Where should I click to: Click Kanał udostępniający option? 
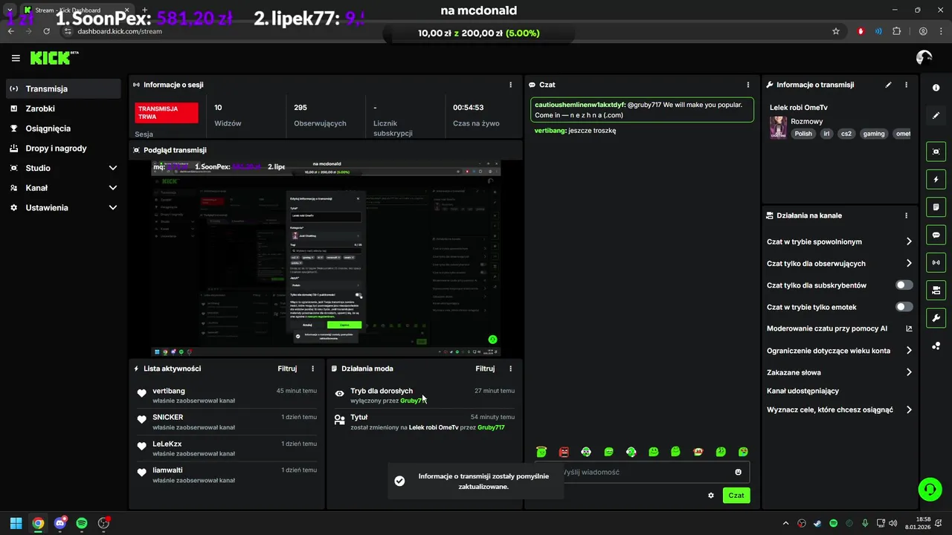pyautogui.click(x=803, y=391)
